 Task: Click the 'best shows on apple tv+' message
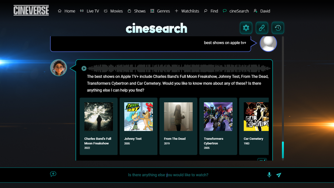(x=225, y=43)
